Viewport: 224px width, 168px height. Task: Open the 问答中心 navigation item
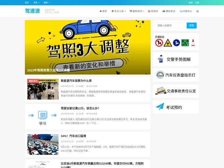click(186, 11)
